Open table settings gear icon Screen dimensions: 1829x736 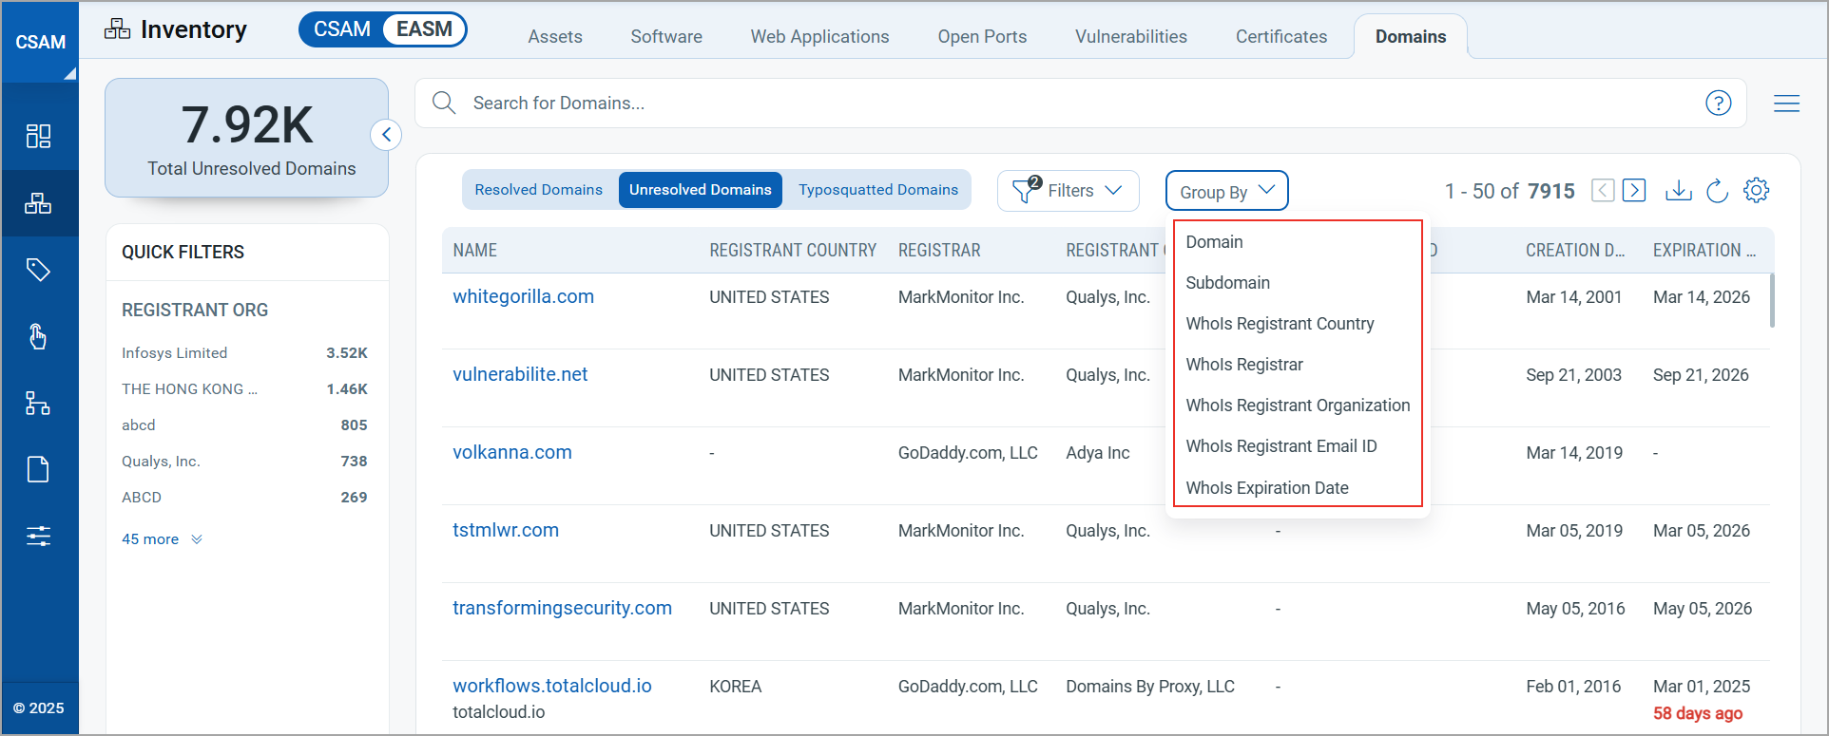(x=1756, y=190)
